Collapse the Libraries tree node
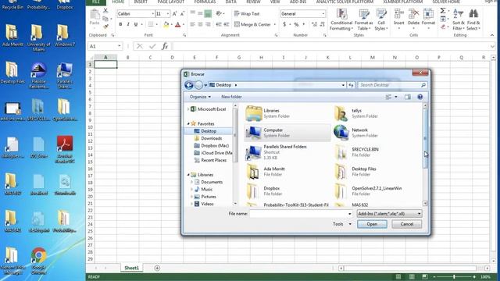Screen dimensions: 500x281 pyautogui.click(x=188, y=175)
